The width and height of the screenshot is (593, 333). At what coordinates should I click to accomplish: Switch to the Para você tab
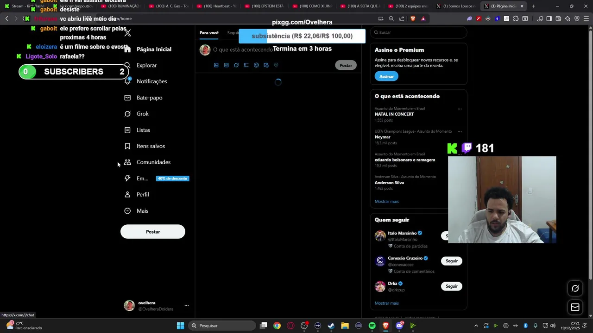click(x=209, y=33)
